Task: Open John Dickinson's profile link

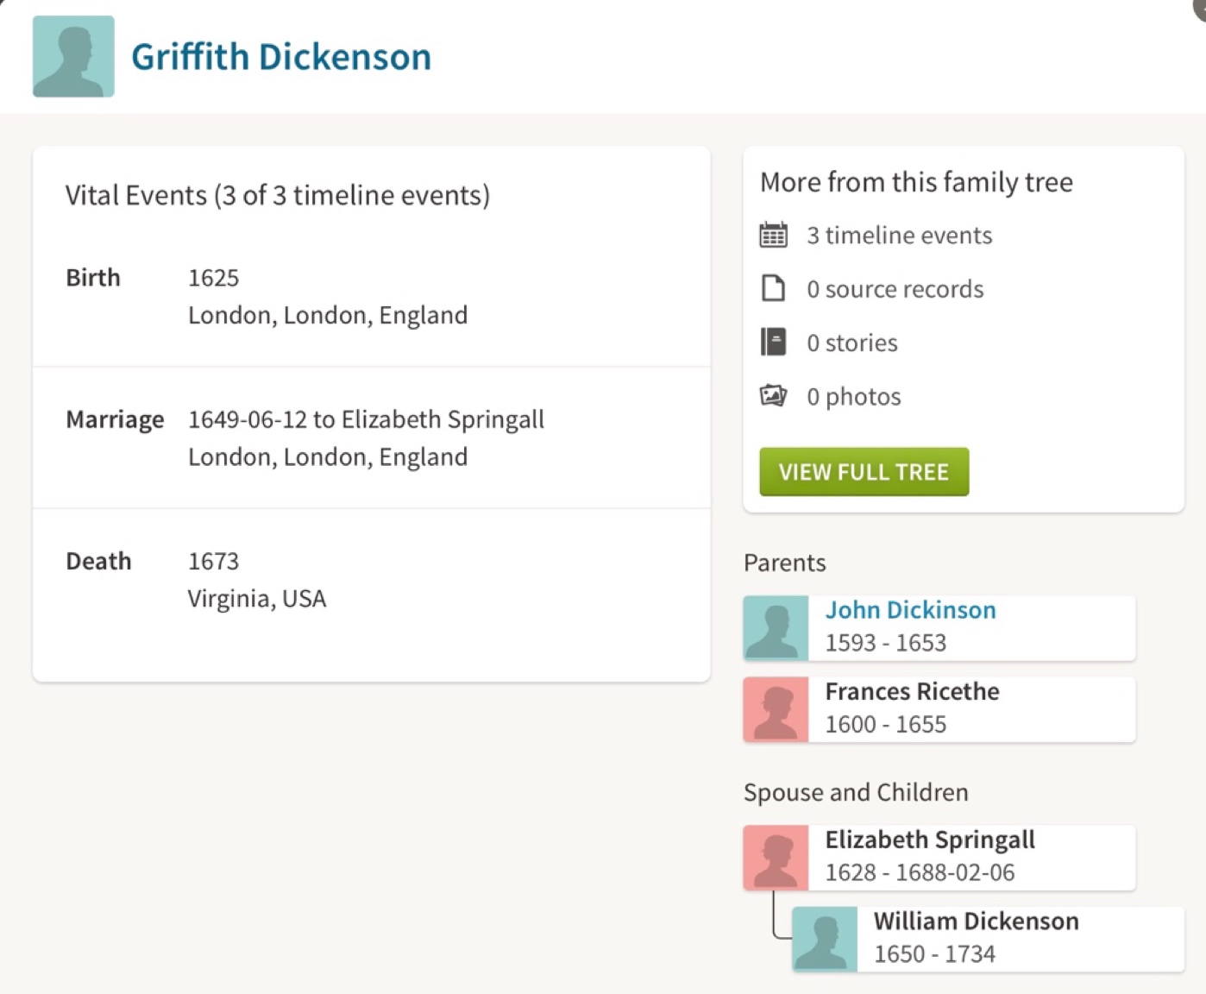Action: pos(910,610)
